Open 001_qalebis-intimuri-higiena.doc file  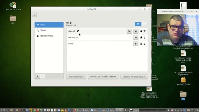tap(183, 70)
